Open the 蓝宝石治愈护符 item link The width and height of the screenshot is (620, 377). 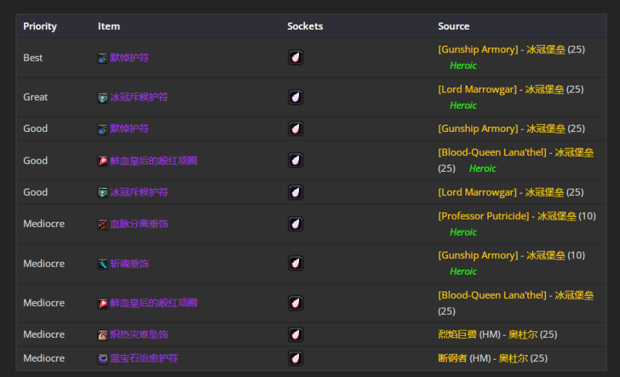click(144, 358)
